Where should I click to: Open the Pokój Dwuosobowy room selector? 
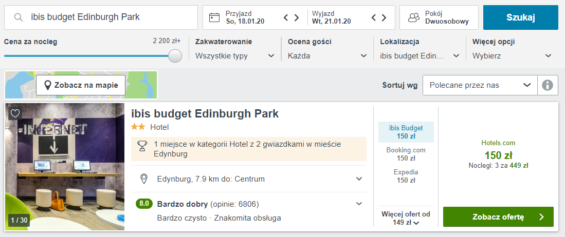point(439,17)
